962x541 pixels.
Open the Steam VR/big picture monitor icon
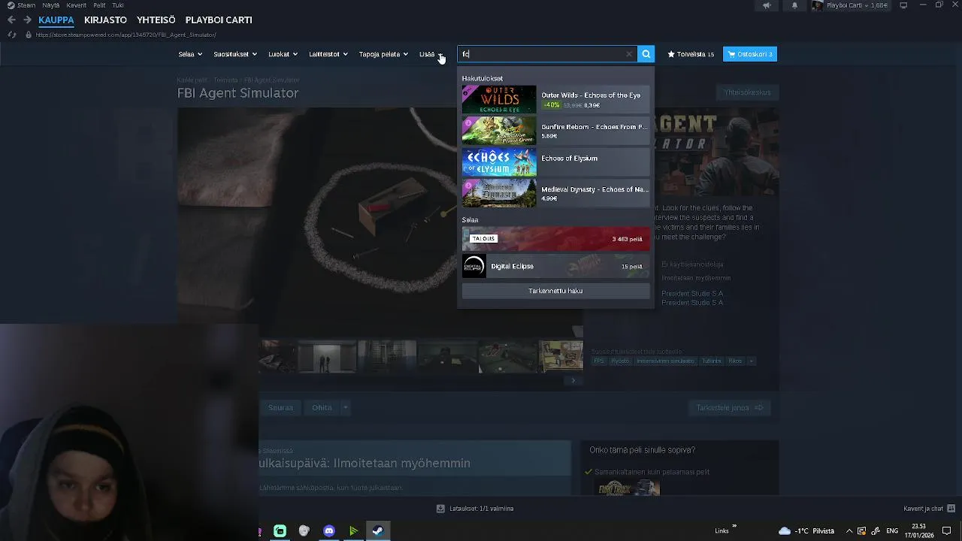point(903,5)
